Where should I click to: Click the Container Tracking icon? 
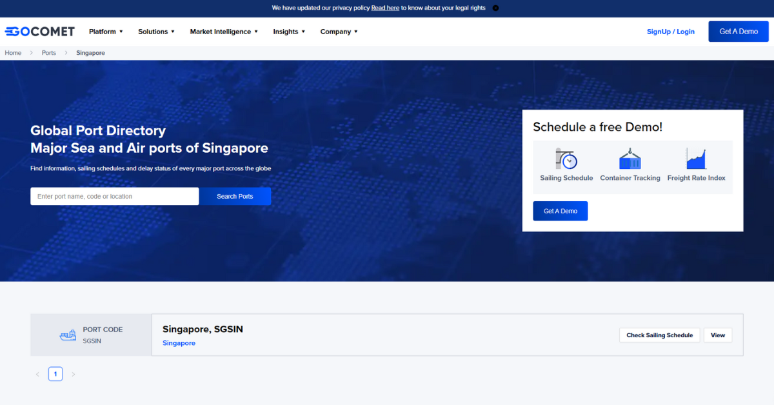pyautogui.click(x=630, y=159)
